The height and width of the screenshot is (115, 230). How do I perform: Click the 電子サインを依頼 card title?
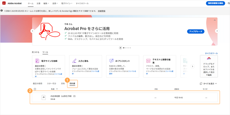49,61
